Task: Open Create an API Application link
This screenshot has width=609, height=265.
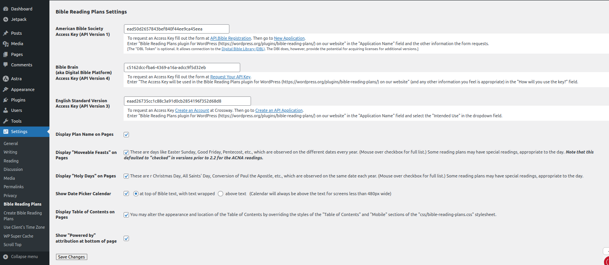Action: (x=279, y=110)
